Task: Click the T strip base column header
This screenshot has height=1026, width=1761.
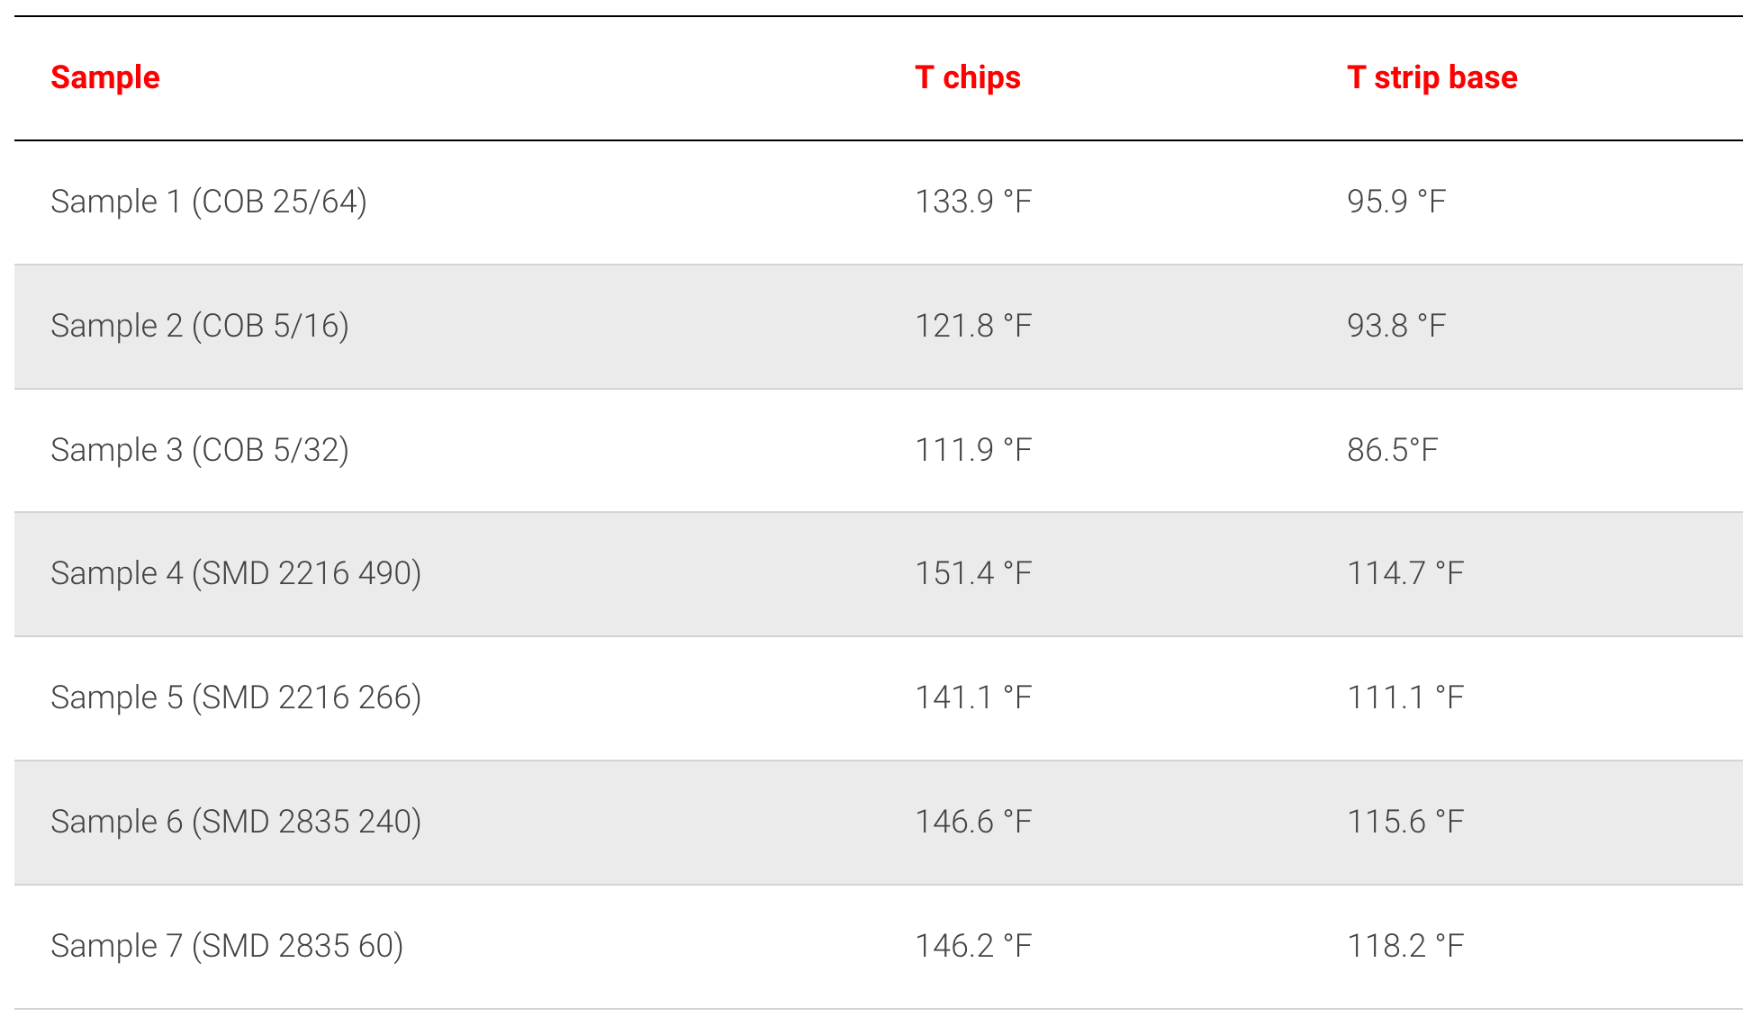Action: coord(1431,78)
